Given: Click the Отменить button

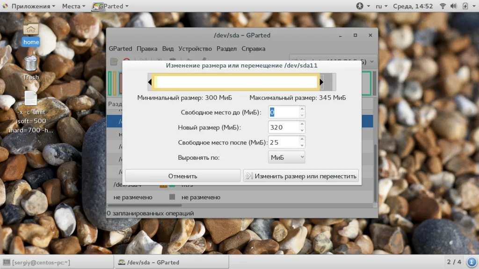Looking at the screenshot, I should point(183,176).
